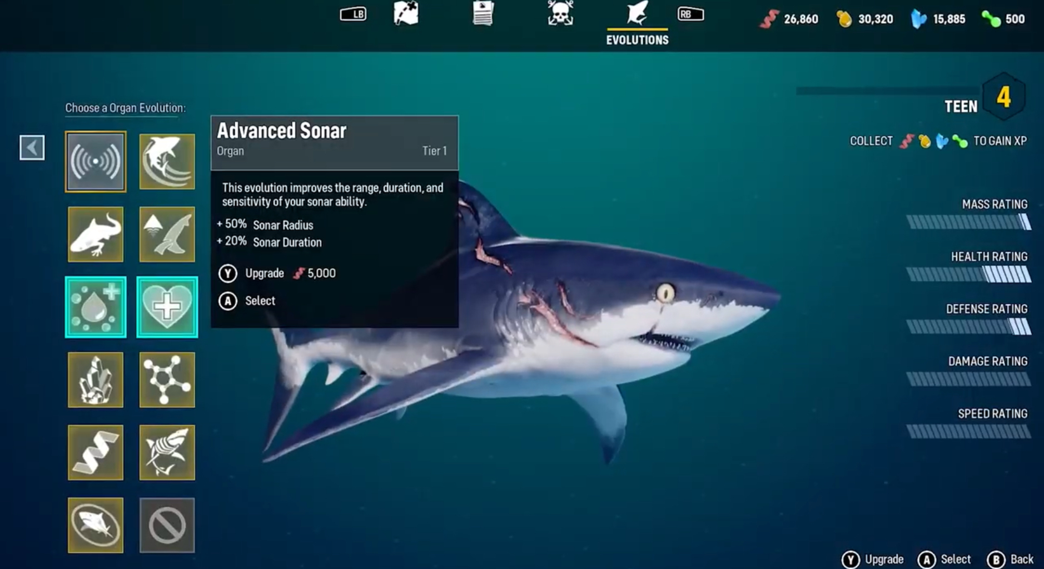
Task: Choose the shark in circle evolution icon
Action: click(x=96, y=526)
